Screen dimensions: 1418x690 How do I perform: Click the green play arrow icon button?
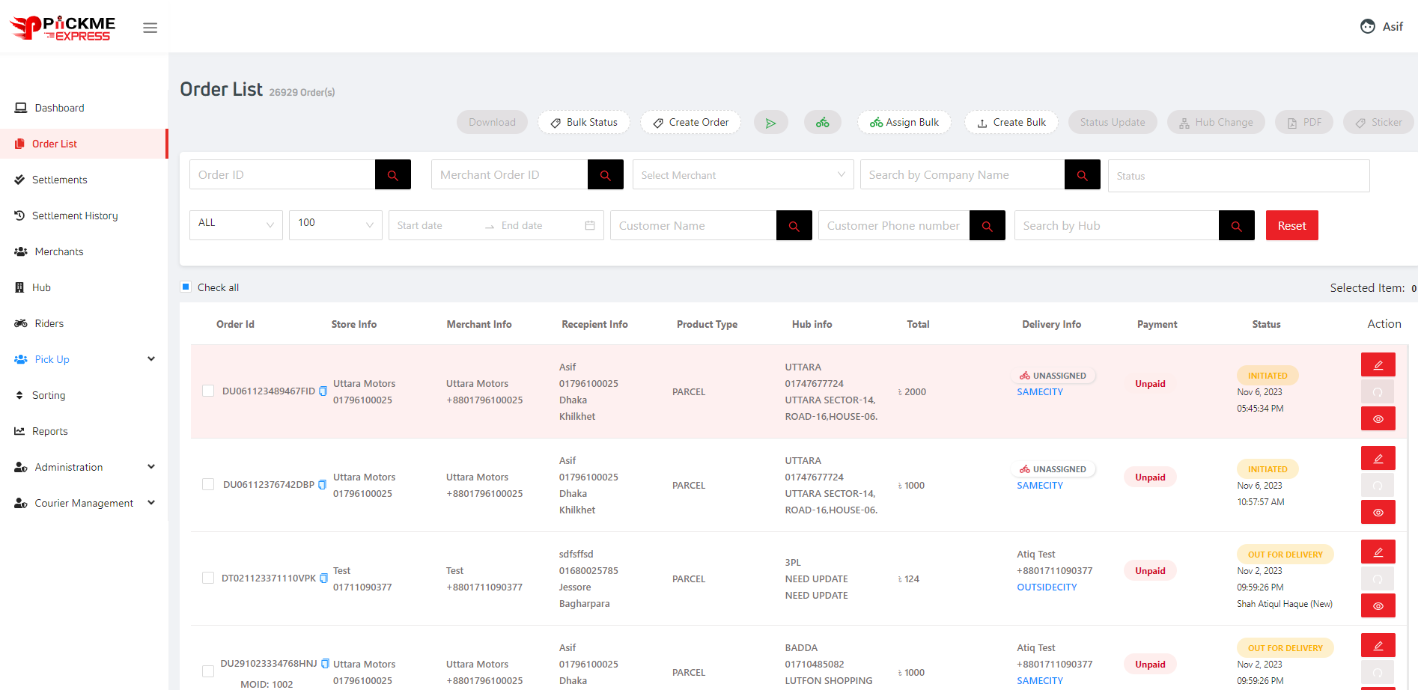(x=770, y=123)
